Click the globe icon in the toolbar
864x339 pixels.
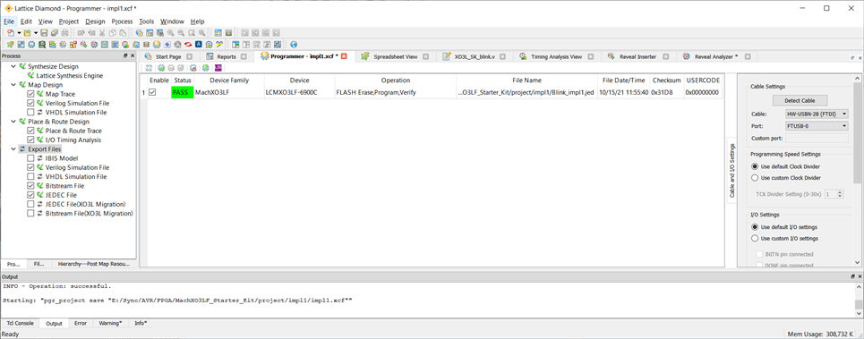(x=294, y=45)
